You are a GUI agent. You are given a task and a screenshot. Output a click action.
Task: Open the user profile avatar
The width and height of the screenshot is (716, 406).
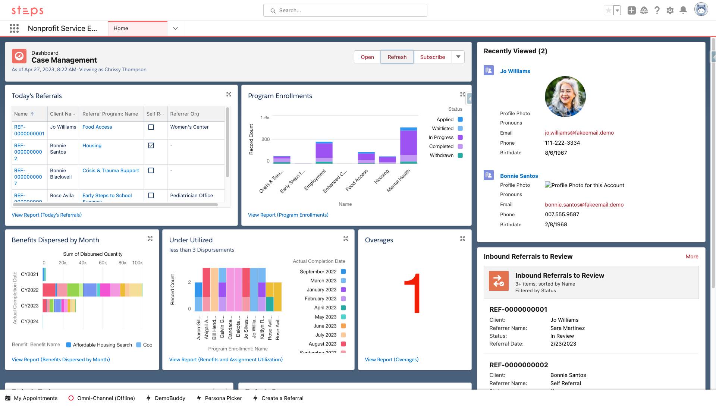point(701,10)
